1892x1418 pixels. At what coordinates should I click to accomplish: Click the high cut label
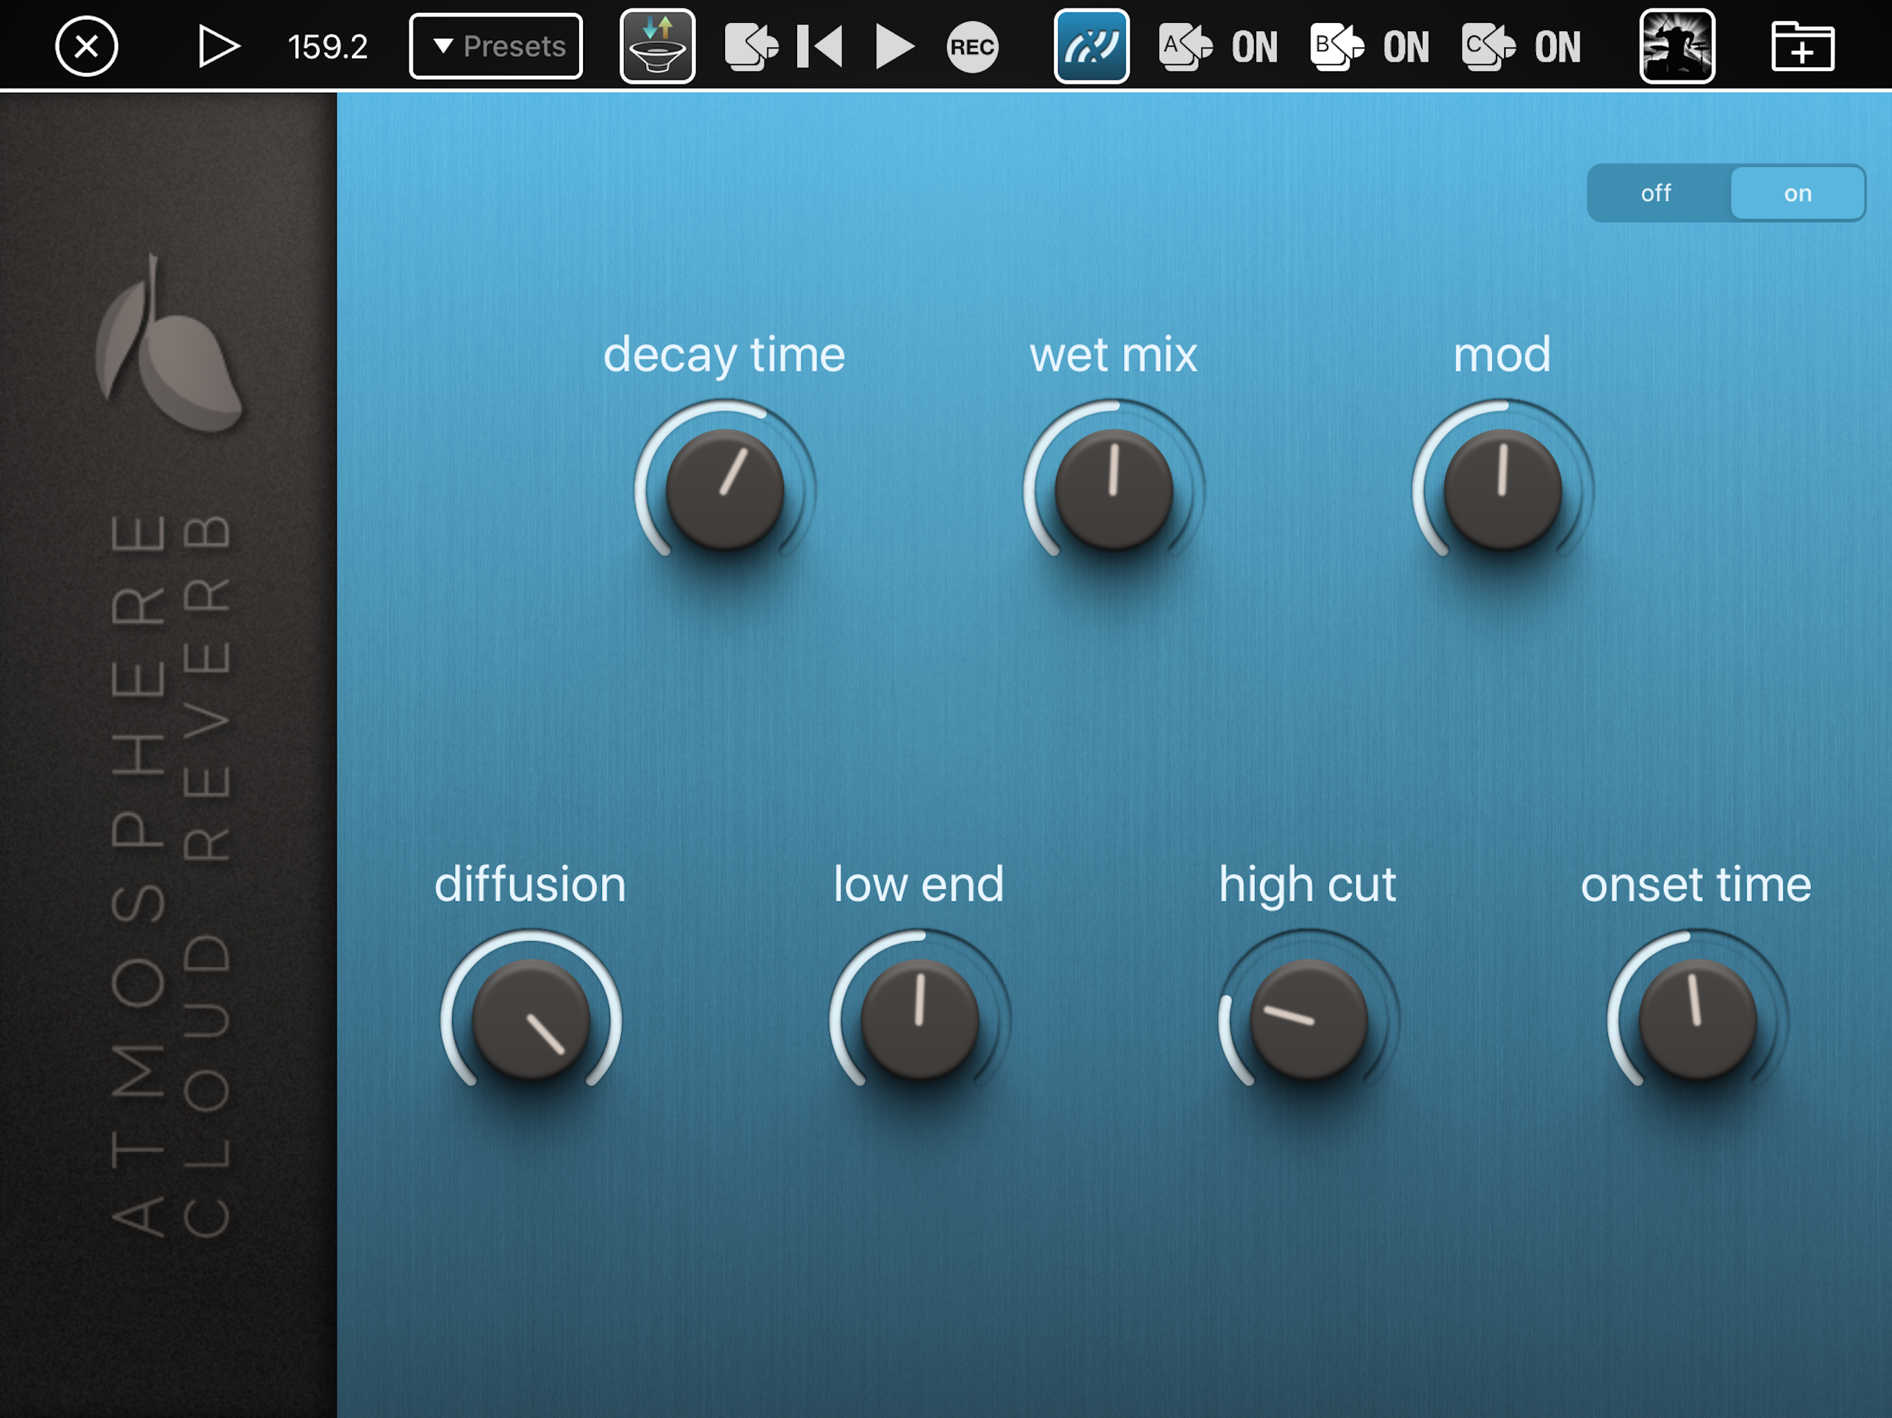tap(1308, 885)
